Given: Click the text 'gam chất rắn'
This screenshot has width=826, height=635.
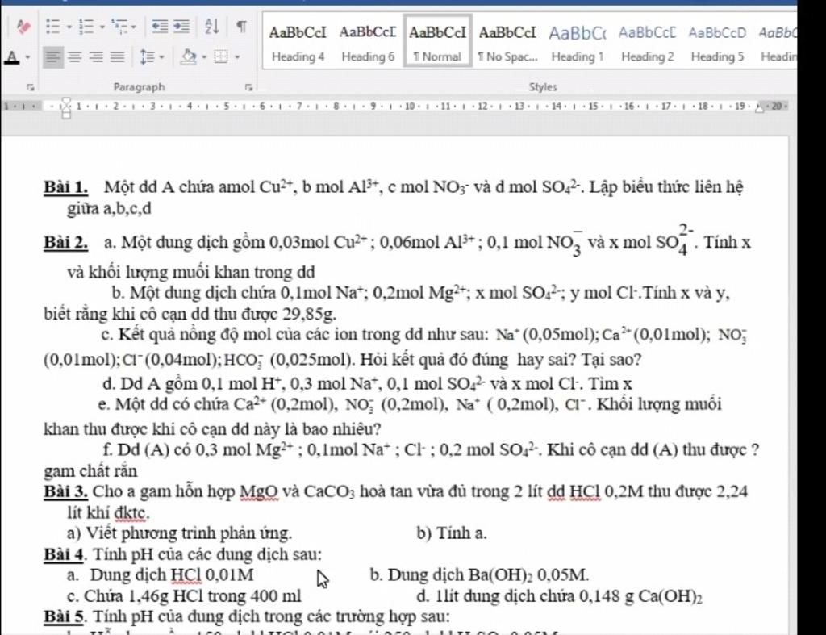Looking at the screenshot, I should point(90,471).
